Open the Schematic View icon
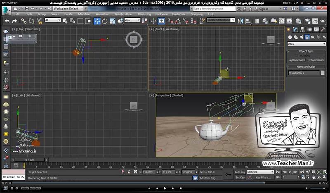The width and height of the screenshot is (330, 193). (289, 21)
